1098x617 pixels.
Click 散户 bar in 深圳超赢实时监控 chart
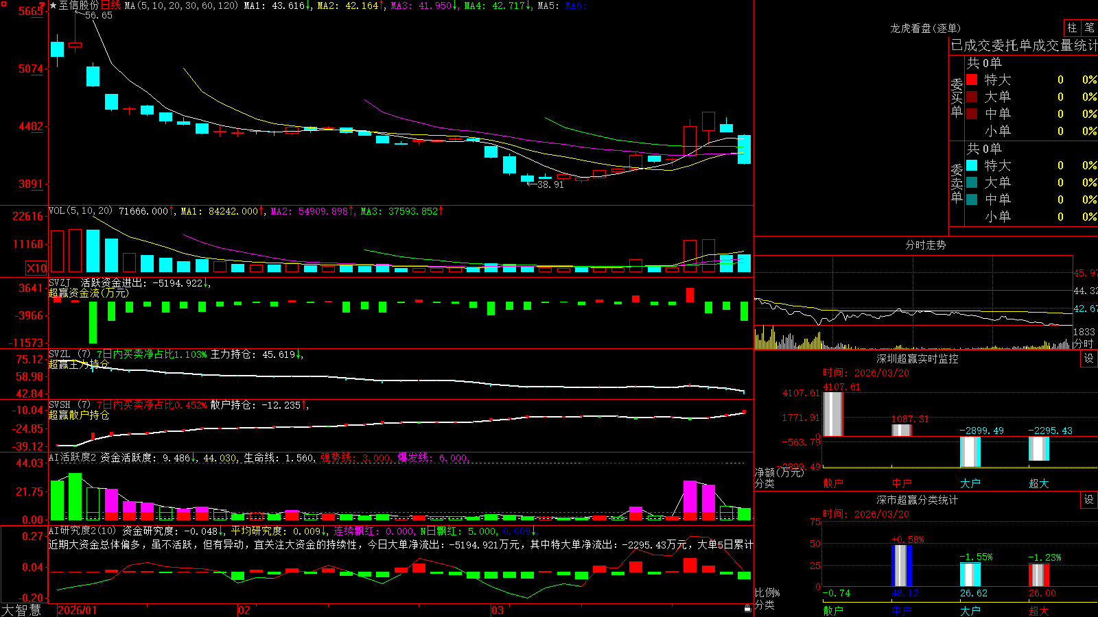pyautogui.click(x=832, y=414)
